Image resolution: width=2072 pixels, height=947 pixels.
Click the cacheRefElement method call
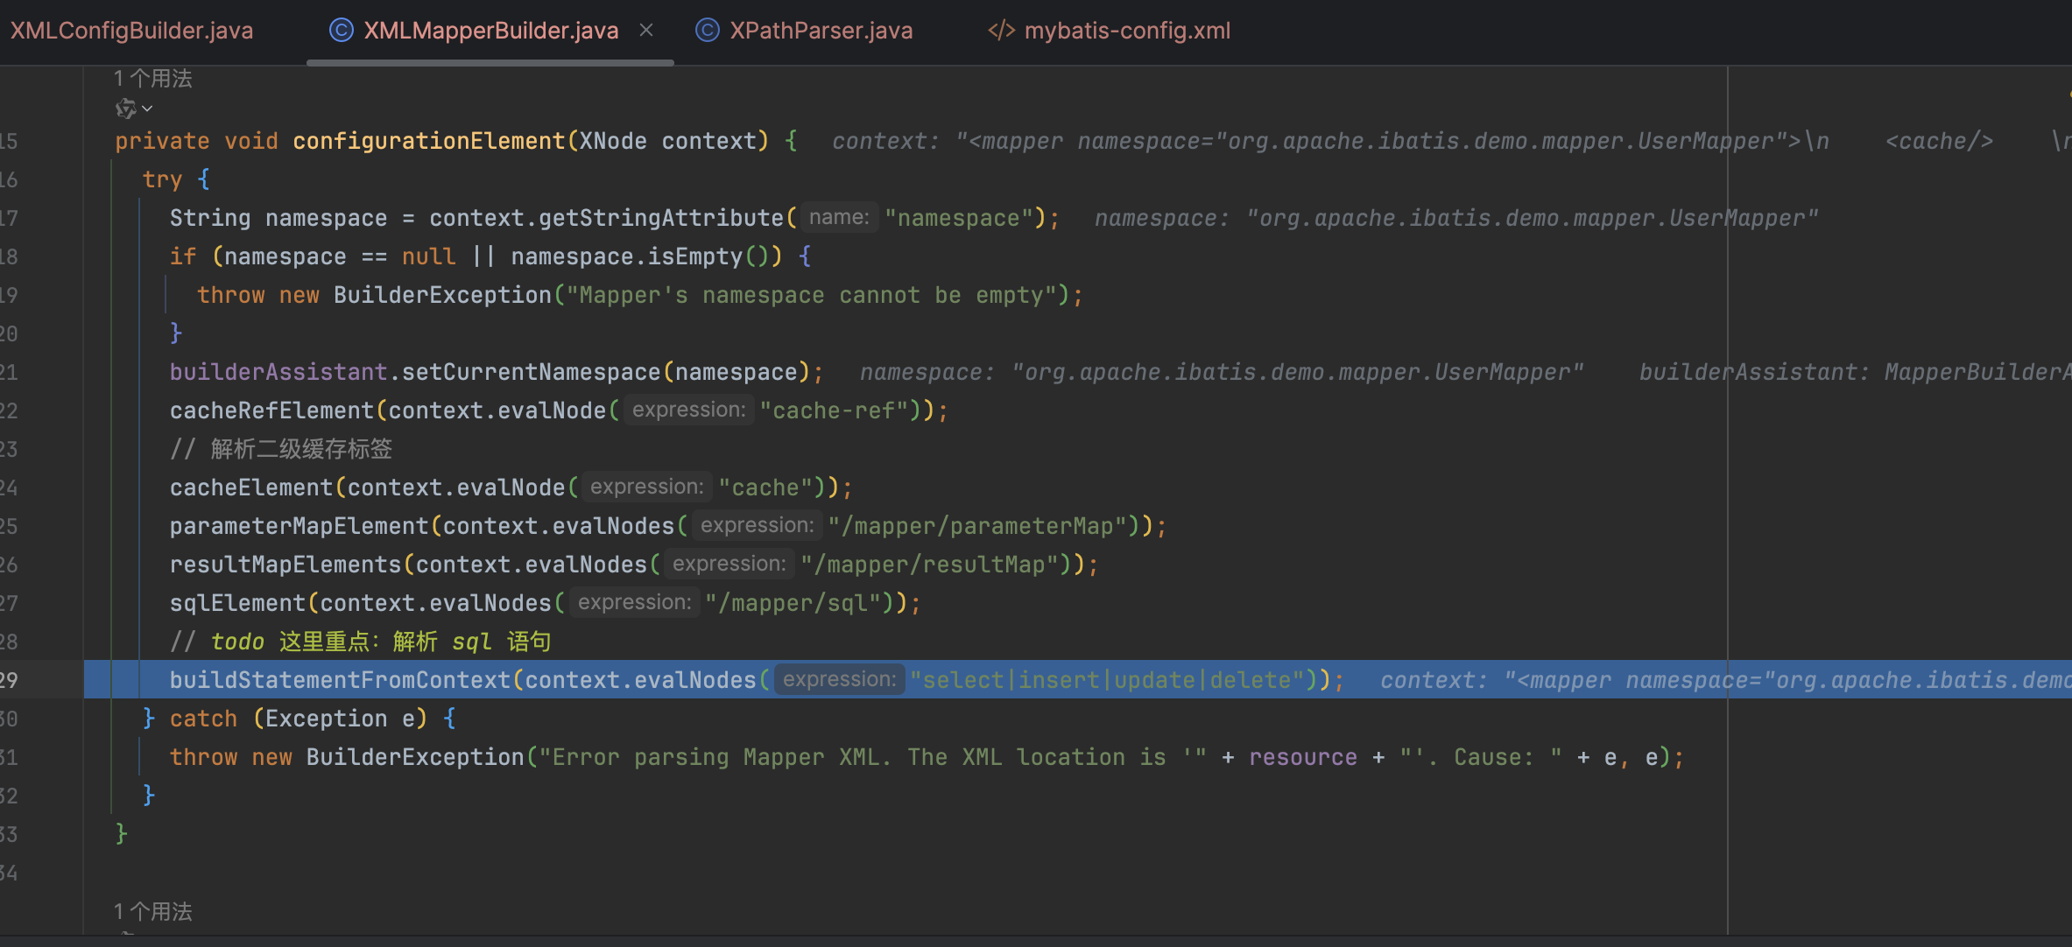(272, 410)
